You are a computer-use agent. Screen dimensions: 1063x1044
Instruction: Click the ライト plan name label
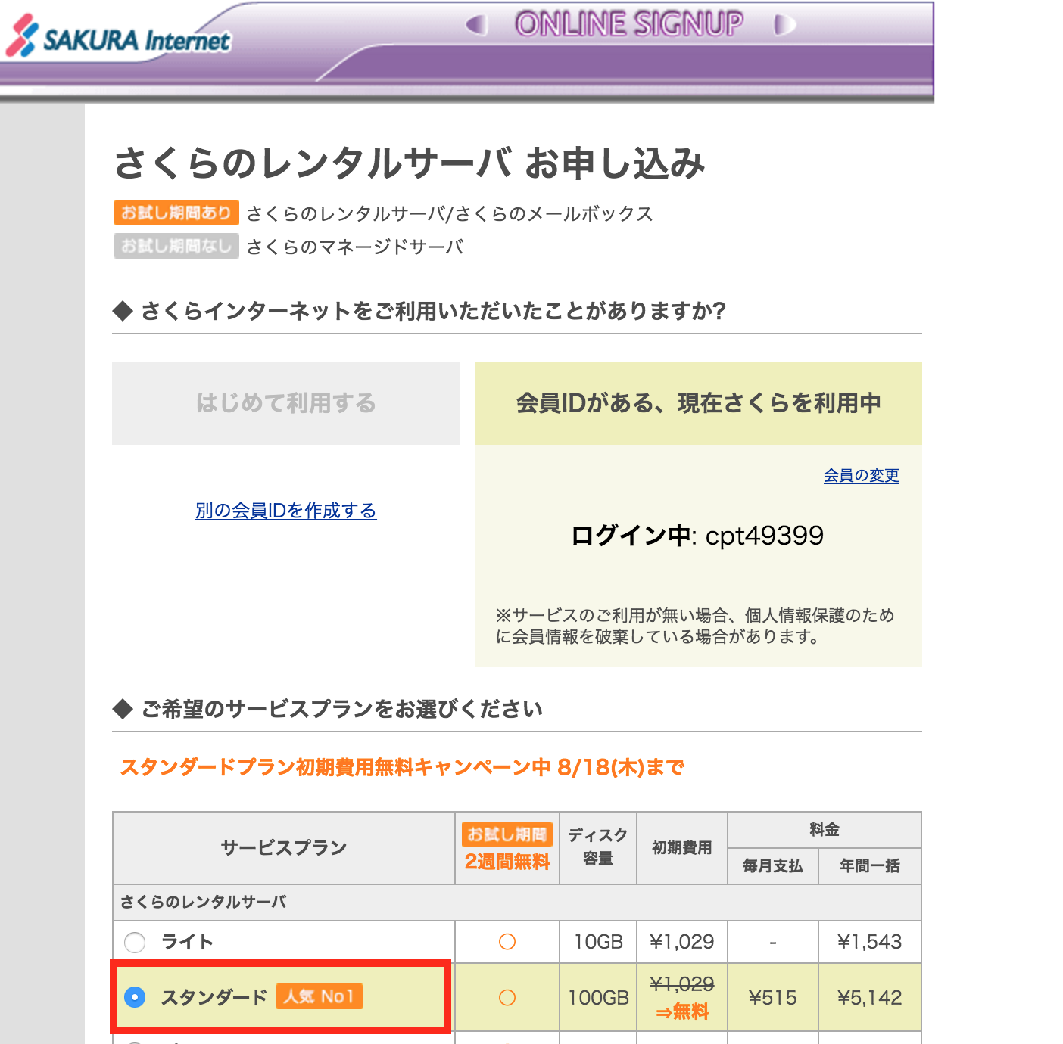(188, 942)
